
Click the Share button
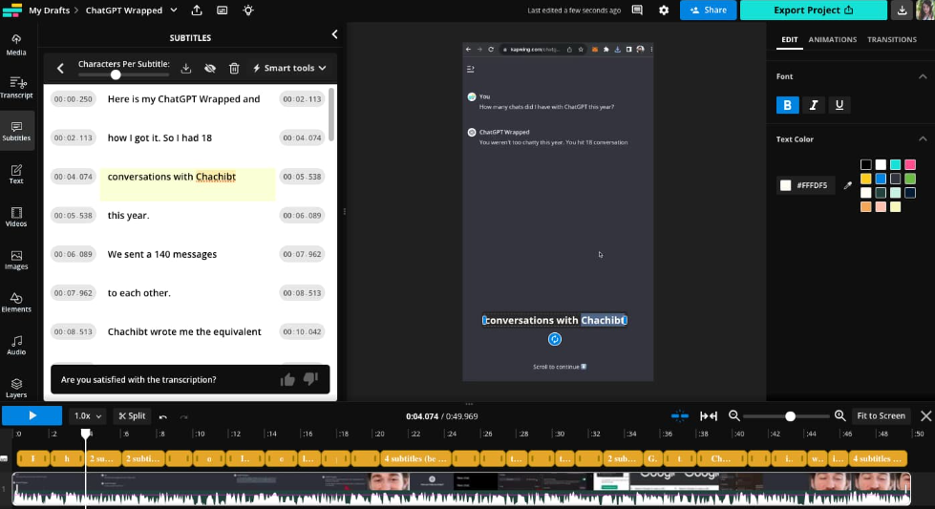click(x=708, y=11)
